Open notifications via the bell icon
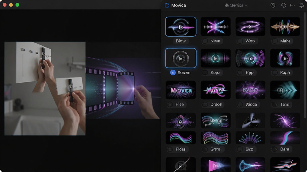The width and height of the screenshot is (307, 172). click(302, 5)
